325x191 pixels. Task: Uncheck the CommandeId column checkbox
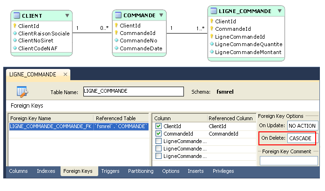point(158,134)
